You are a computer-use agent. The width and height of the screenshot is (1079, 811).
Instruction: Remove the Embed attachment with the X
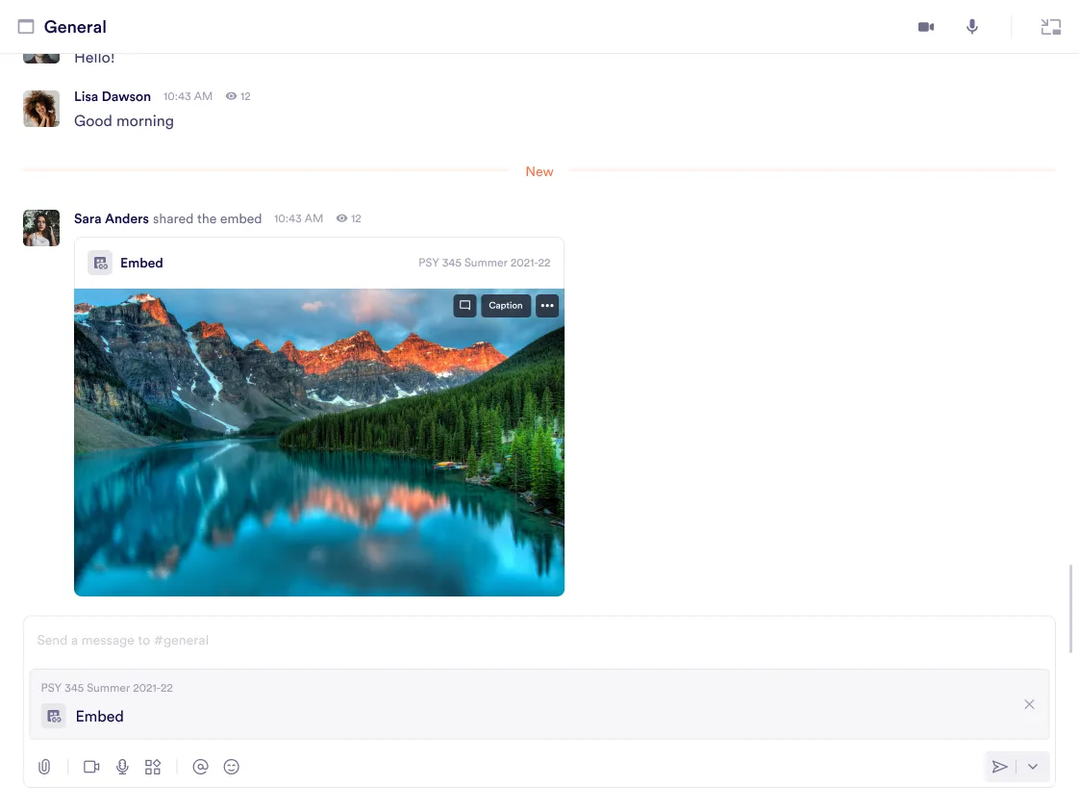(x=1029, y=704)
